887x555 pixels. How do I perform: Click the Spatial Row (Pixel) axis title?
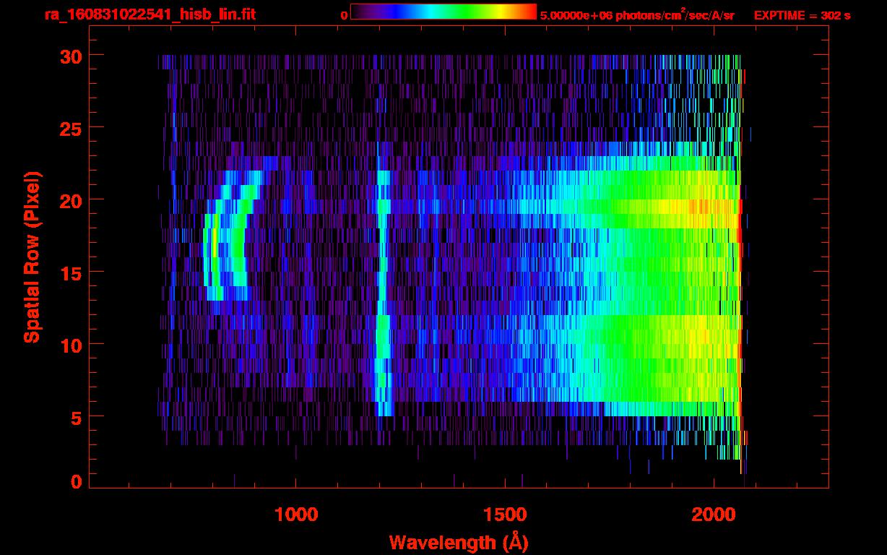pyautogui.click(x=32, y=257)
